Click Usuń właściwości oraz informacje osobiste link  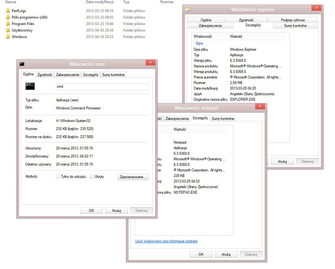[x=166, y=241]
